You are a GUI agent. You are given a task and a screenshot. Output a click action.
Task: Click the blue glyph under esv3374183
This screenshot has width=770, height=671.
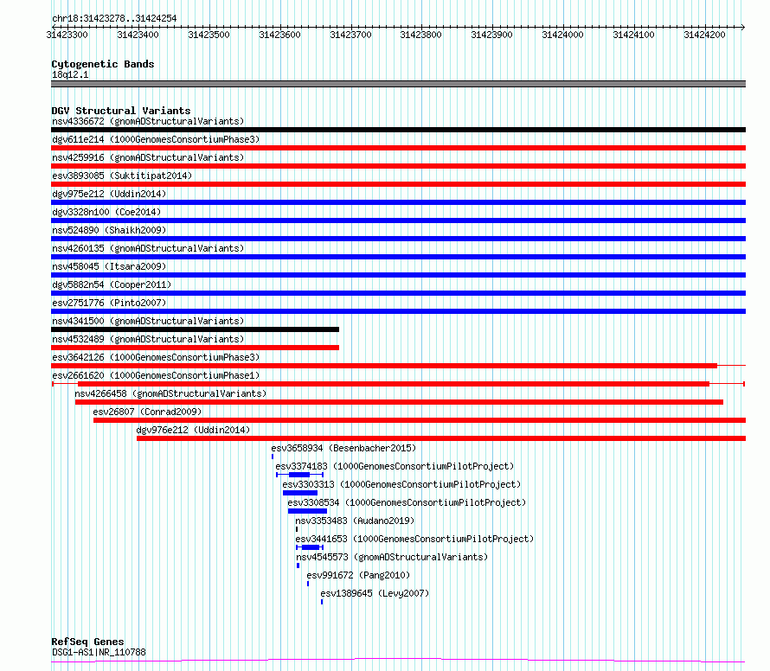[x=299, y=475]
